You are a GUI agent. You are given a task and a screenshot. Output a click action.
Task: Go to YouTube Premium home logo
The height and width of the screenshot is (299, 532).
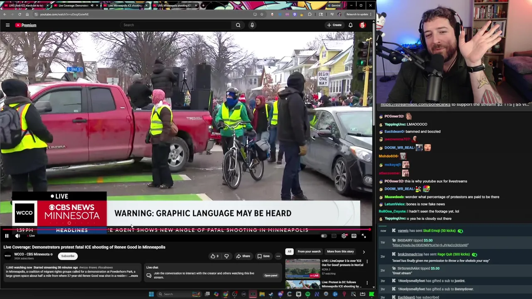click(x=26, y=25)
